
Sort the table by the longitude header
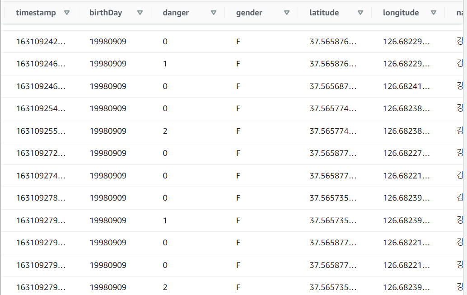tap(401, 13)
